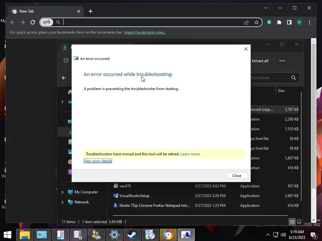Image resolution: width=322 pixels, height=241 pixels.
Task: Toggle the browser side panel
Action: click(x=289, y=22)
